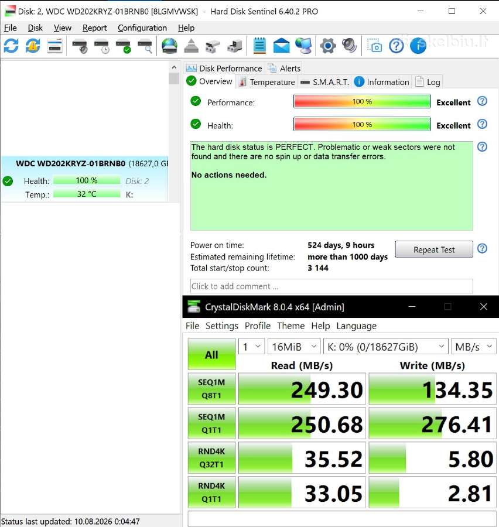The width and height of the screenshot is (499, 527).
Task: Click the camera screenshot capture icon
Action: click(x=375, y=45)
